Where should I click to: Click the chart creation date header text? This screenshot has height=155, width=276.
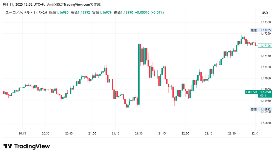[51, 4]
